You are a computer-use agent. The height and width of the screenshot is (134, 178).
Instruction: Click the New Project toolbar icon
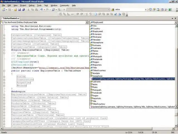[4, 10]
